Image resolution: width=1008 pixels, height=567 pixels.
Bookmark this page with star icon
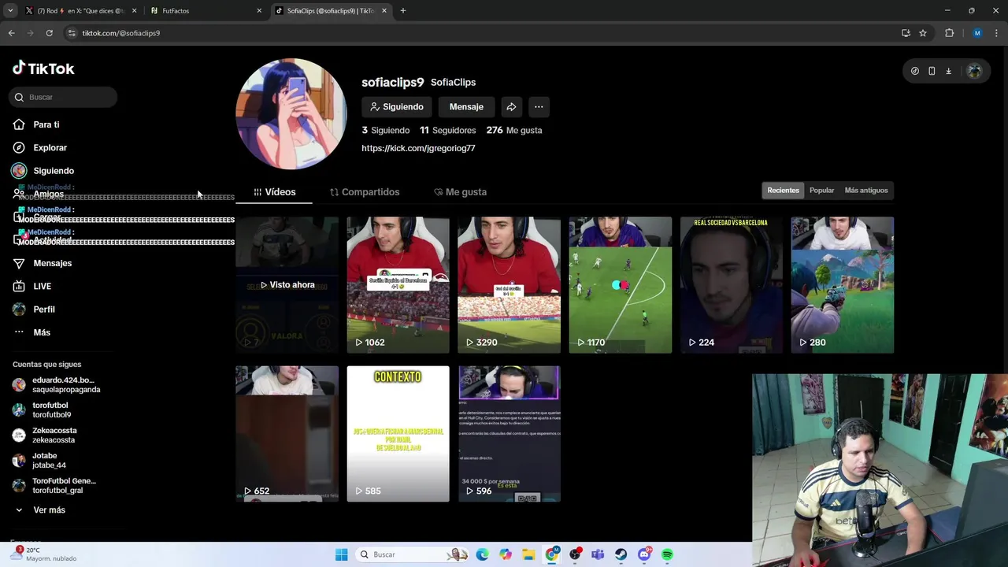(923, 33)
